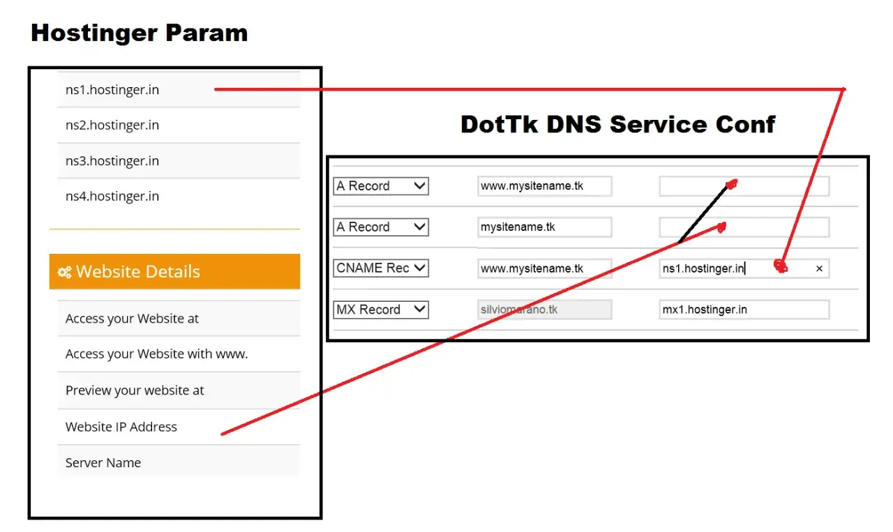This screenshot has height=532, width=893.
Task: Open the CNAME Rec type dropdown
Action: (x=381, y=268)
